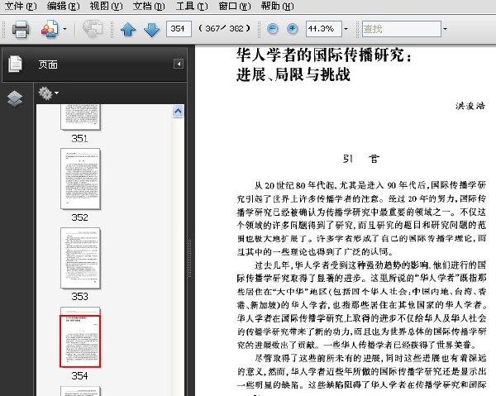This screenshot has width=496, height=396.
Task: Collapse the Pages navigation panel
Action: point(179,64)
